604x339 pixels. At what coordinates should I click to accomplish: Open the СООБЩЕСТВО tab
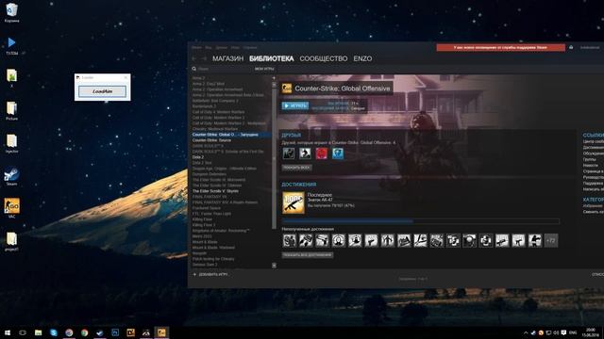(324, 58)
